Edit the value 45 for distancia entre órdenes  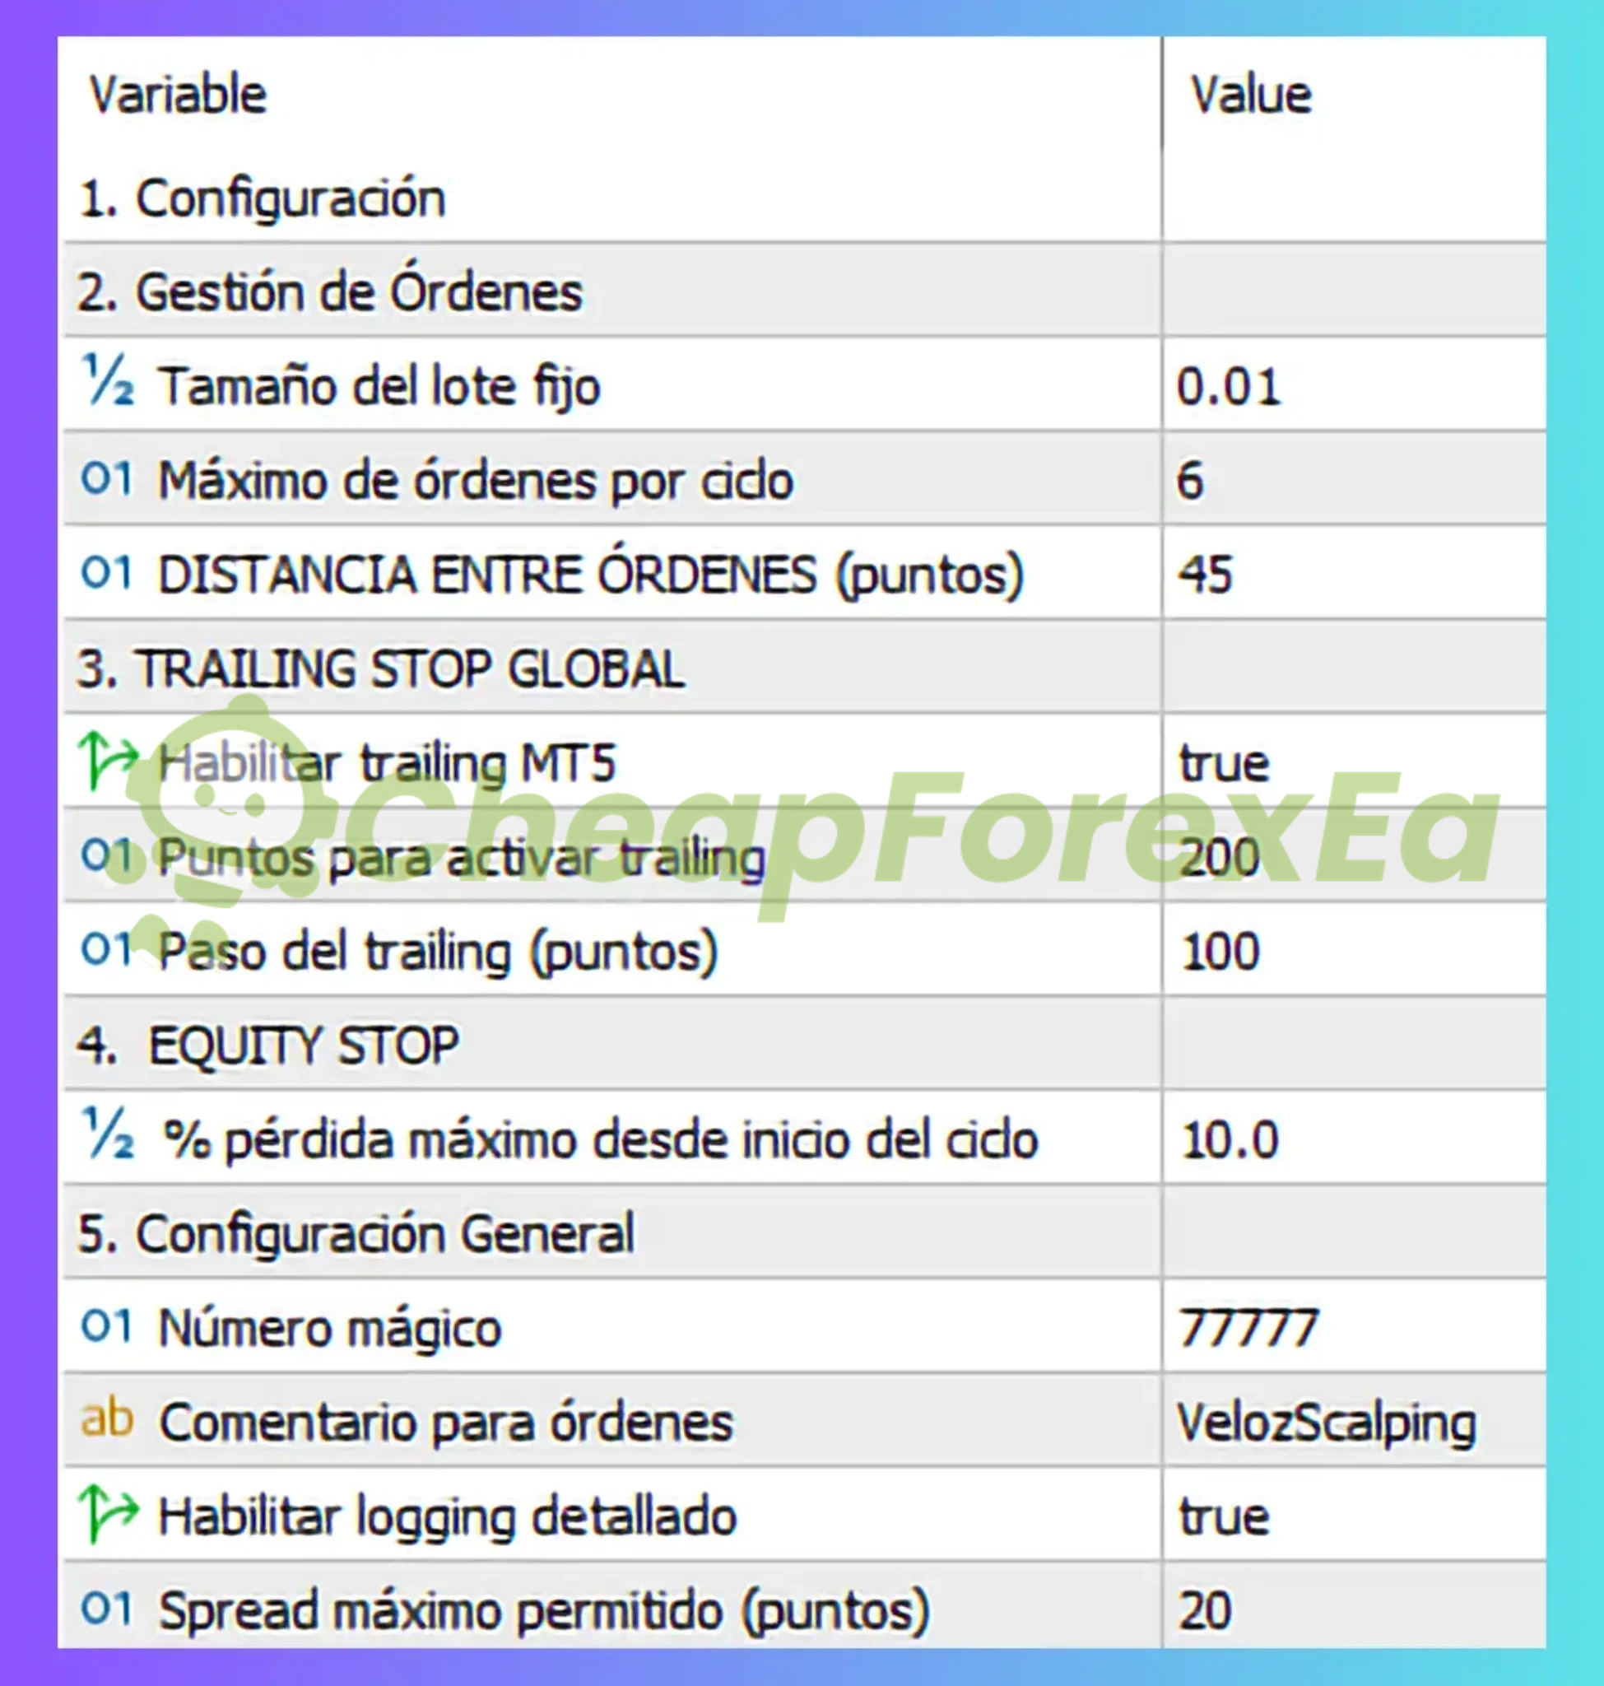click(x=1355, y=573)
